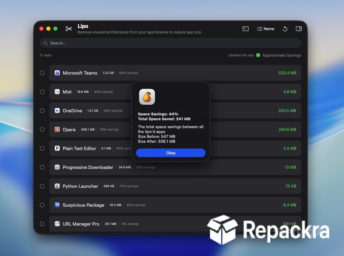
Task: Click the 532.5 MB savings value
Action: pyautogui.click(x=287, y=110)
